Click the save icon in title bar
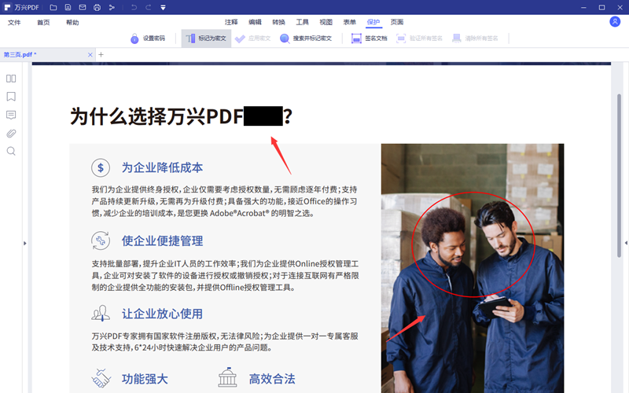 (x=68, y=7)
